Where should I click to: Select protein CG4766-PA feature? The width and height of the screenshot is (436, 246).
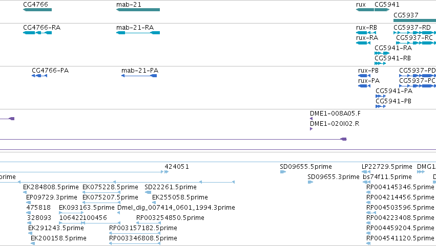click(39, 76)
